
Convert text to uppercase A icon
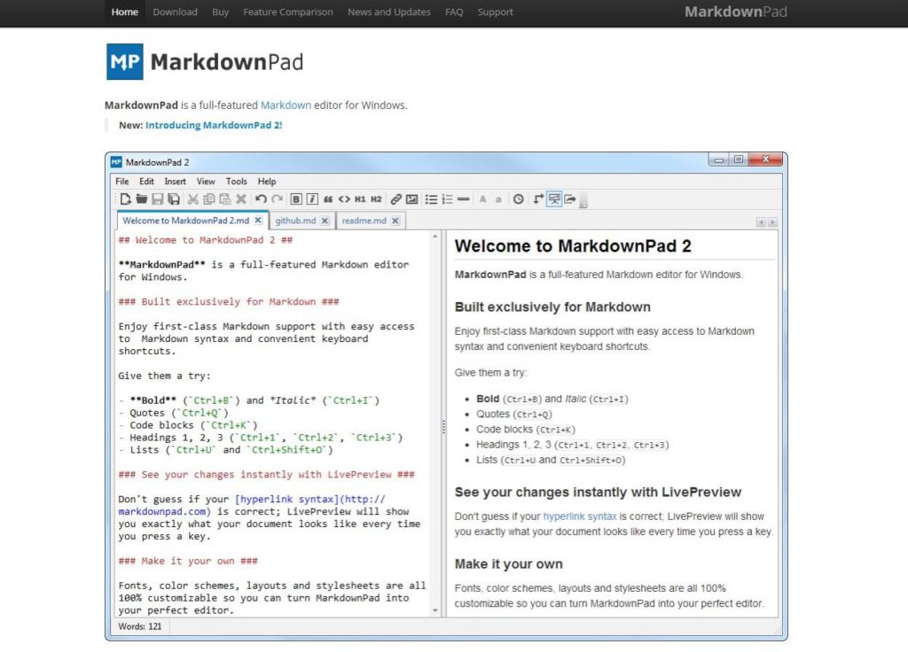pyautogui.click(x=482, y=199)
